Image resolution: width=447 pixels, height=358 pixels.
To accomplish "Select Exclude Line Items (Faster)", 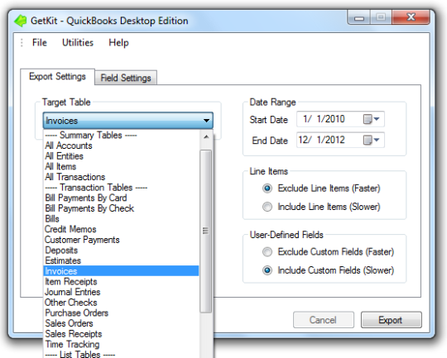I will coord(267,189).
